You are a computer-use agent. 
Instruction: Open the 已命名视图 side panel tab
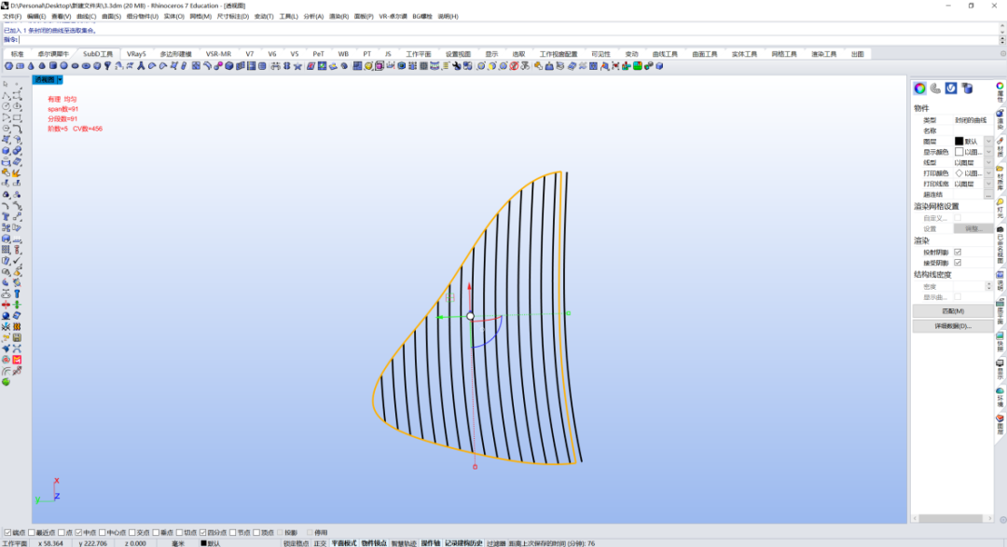pyautogui.click(x=1000, y=245)
